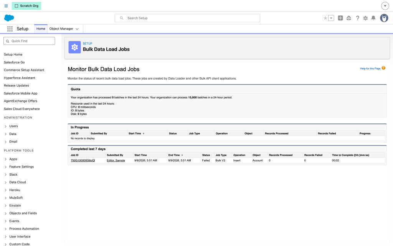Open AgentExchange Offers
The height and width of the screenshot is (246, 393).
coord(21,101)
